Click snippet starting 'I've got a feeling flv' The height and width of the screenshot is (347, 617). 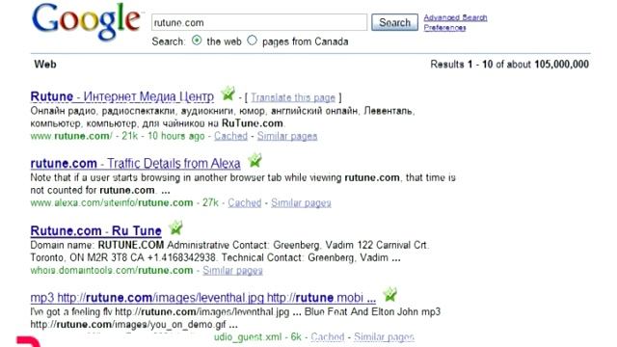point(235,318)
